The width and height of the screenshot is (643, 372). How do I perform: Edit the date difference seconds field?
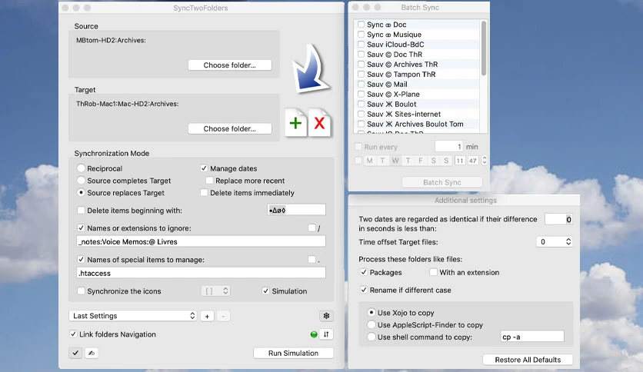click(x=558, y=219)
